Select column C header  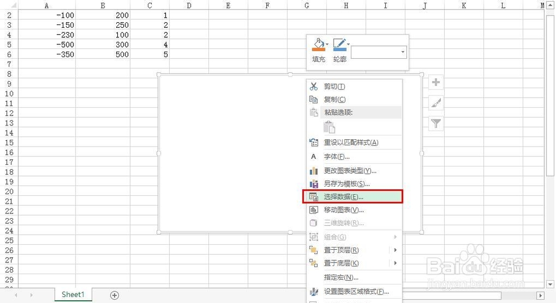coord(150,6)
